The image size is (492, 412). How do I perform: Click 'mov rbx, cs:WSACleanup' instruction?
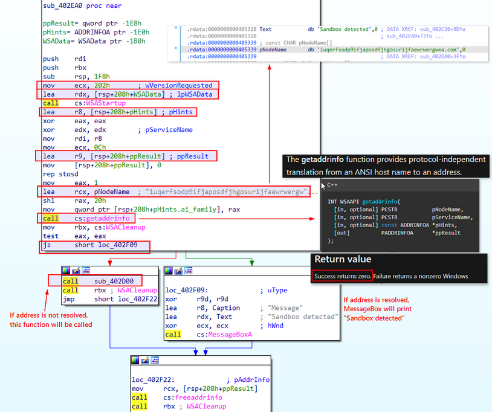[x=94, y=227]
